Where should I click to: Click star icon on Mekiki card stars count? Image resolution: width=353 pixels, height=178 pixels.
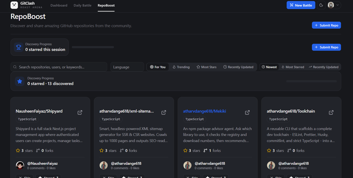pos(185,150)
